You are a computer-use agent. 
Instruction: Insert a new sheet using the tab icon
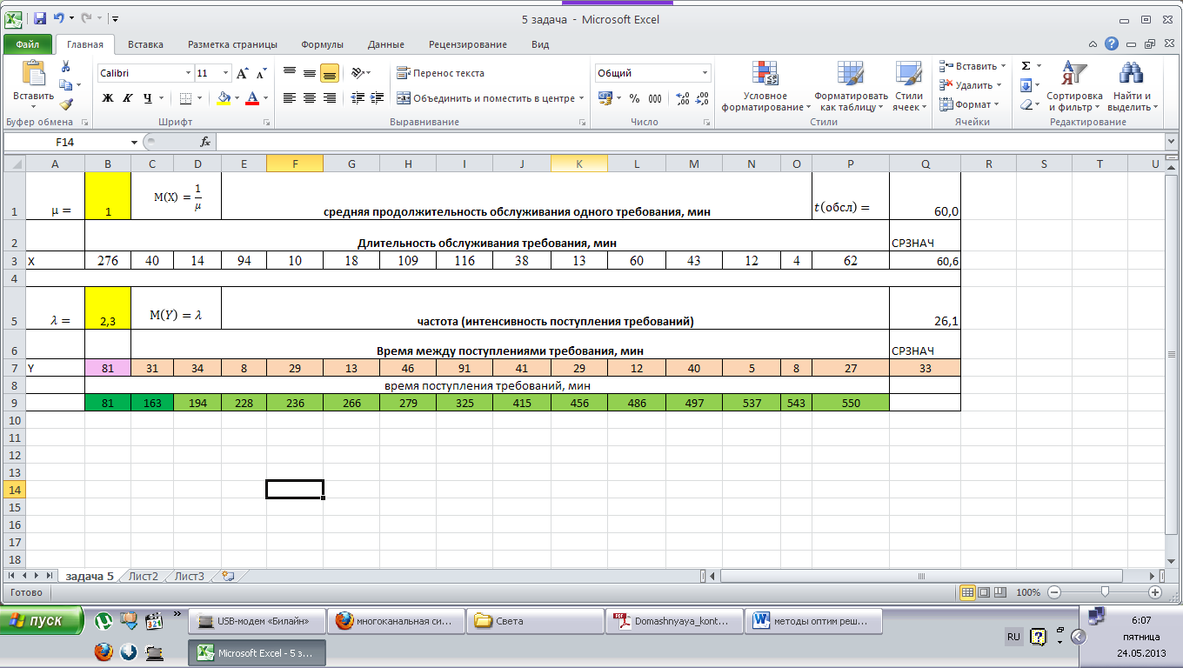[x=228, y=576]
